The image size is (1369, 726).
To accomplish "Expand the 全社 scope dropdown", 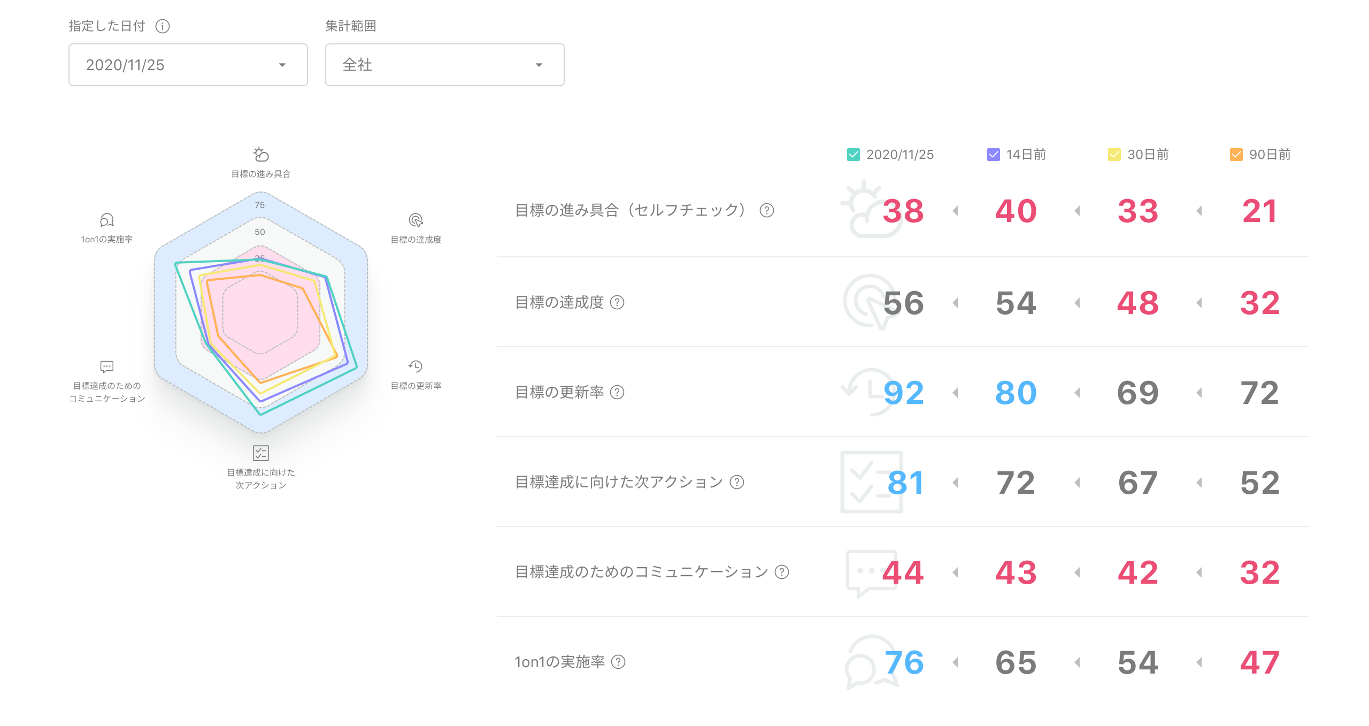I will (445, 65).
